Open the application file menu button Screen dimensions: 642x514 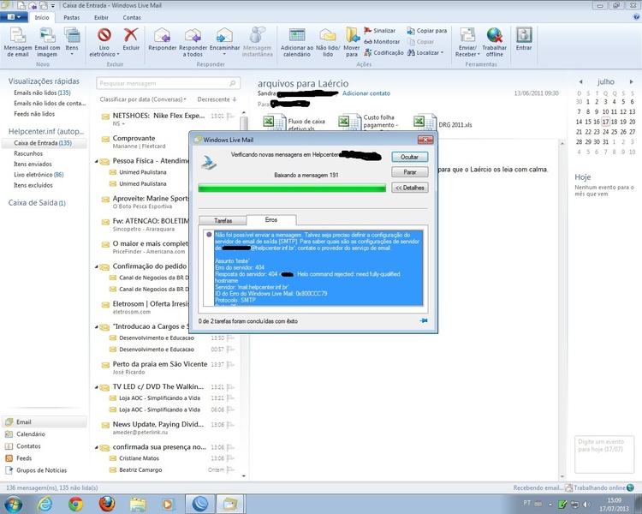pos(14,17)
